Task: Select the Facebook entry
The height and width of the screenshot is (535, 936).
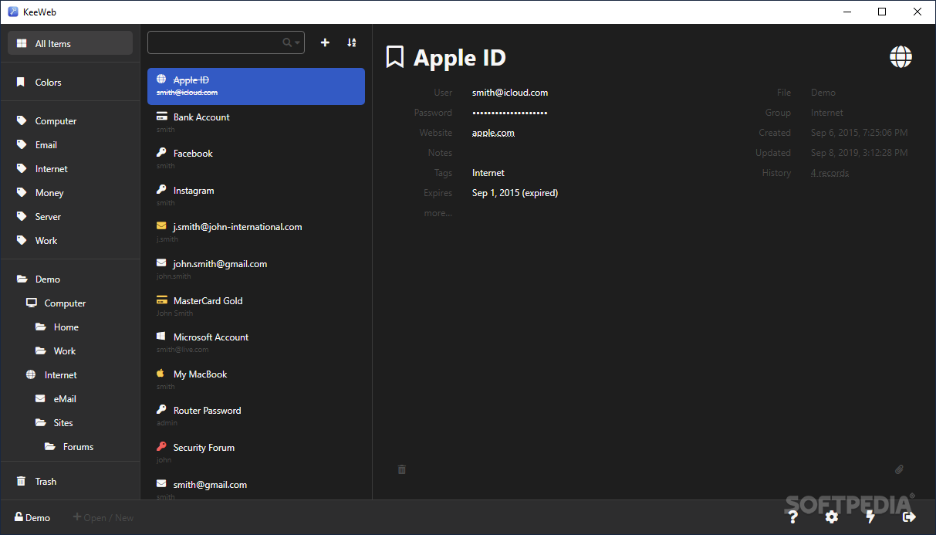Action: [256, 159]
